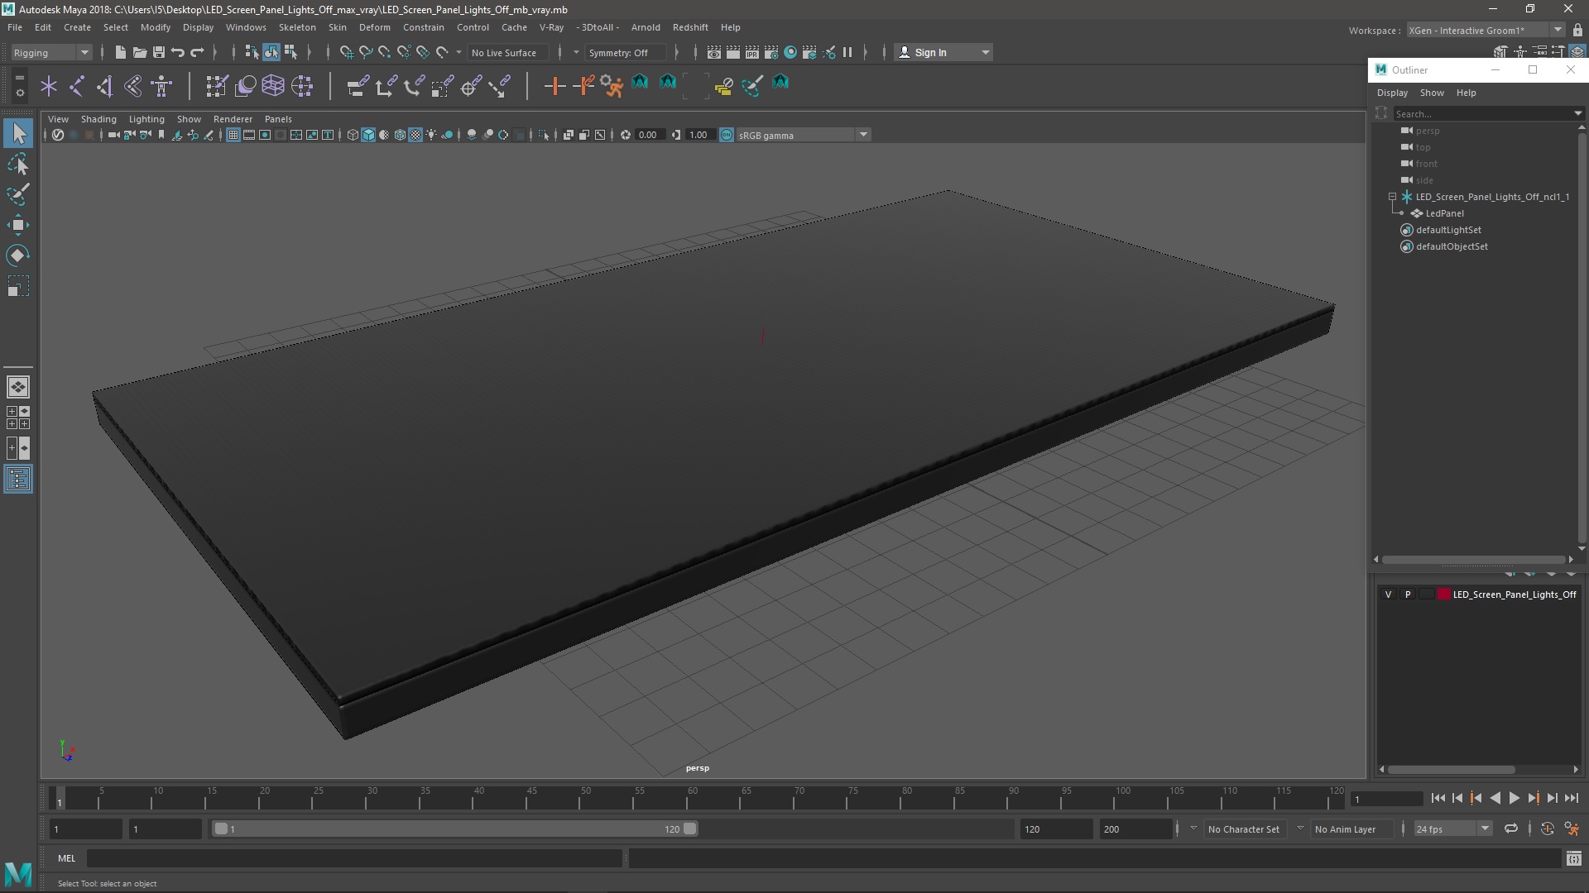The height and width of the screenshot is (893, 1589).
Task: Click the MEL command line input
Action: click(354, 858)
